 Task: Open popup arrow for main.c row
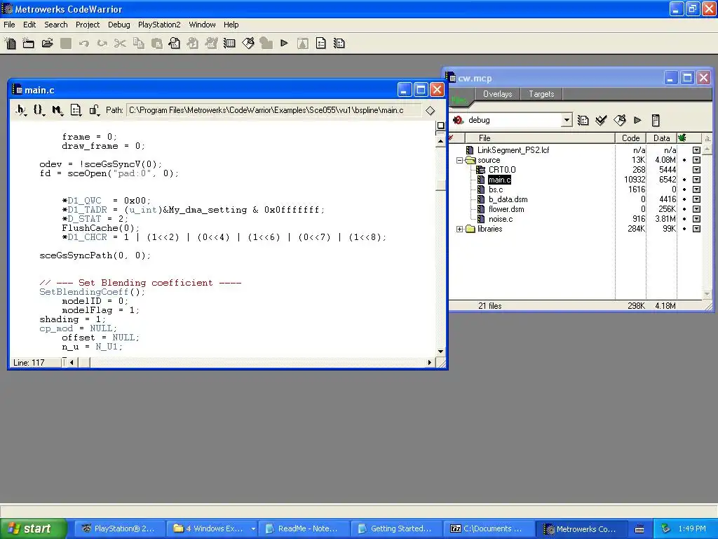[696, 180]
